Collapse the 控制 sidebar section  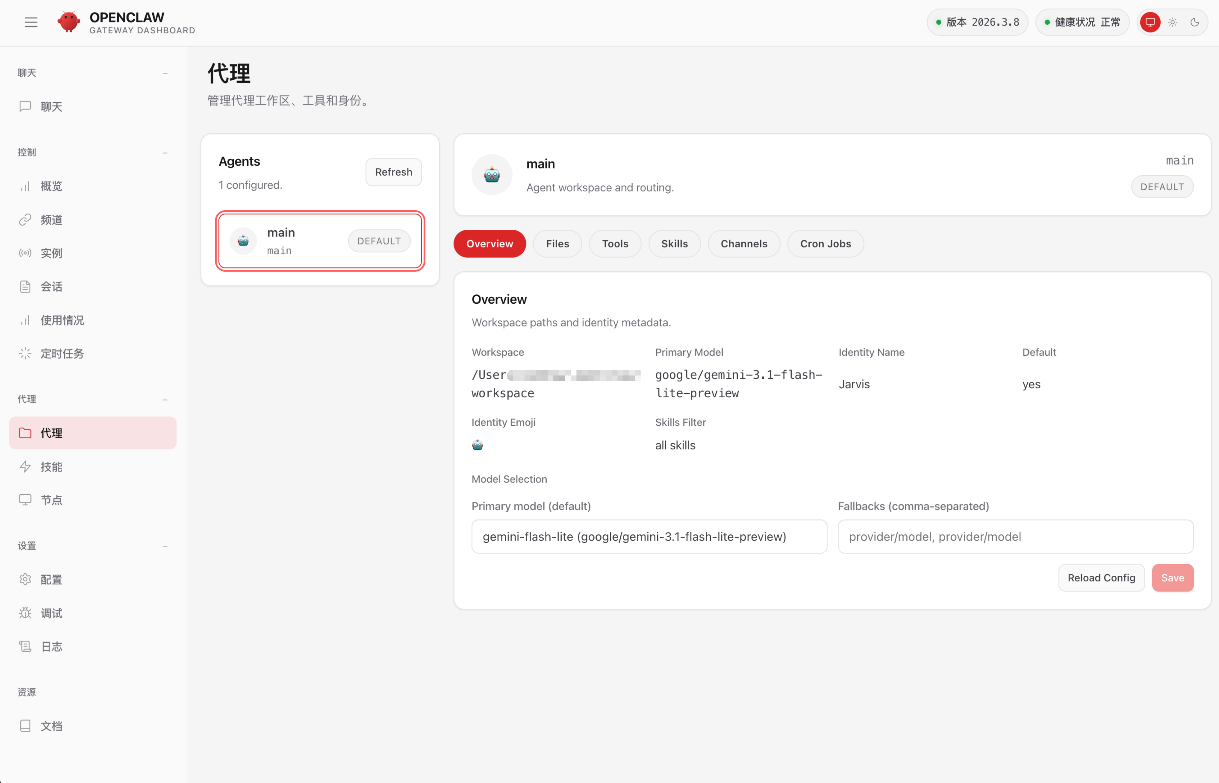tap(165, 152)
